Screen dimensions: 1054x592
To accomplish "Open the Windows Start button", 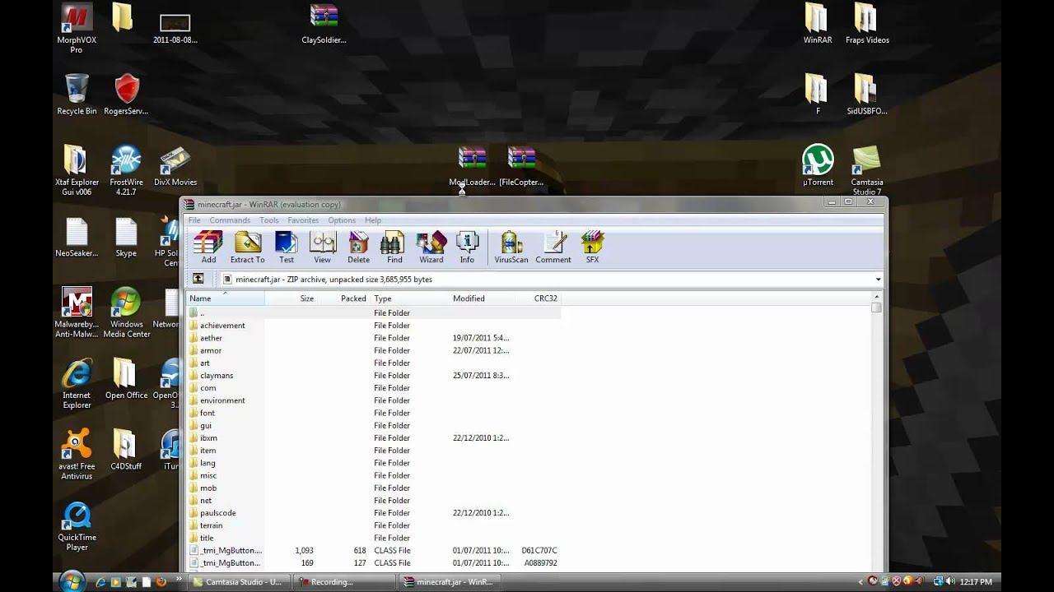I will (x=72, y=580).
